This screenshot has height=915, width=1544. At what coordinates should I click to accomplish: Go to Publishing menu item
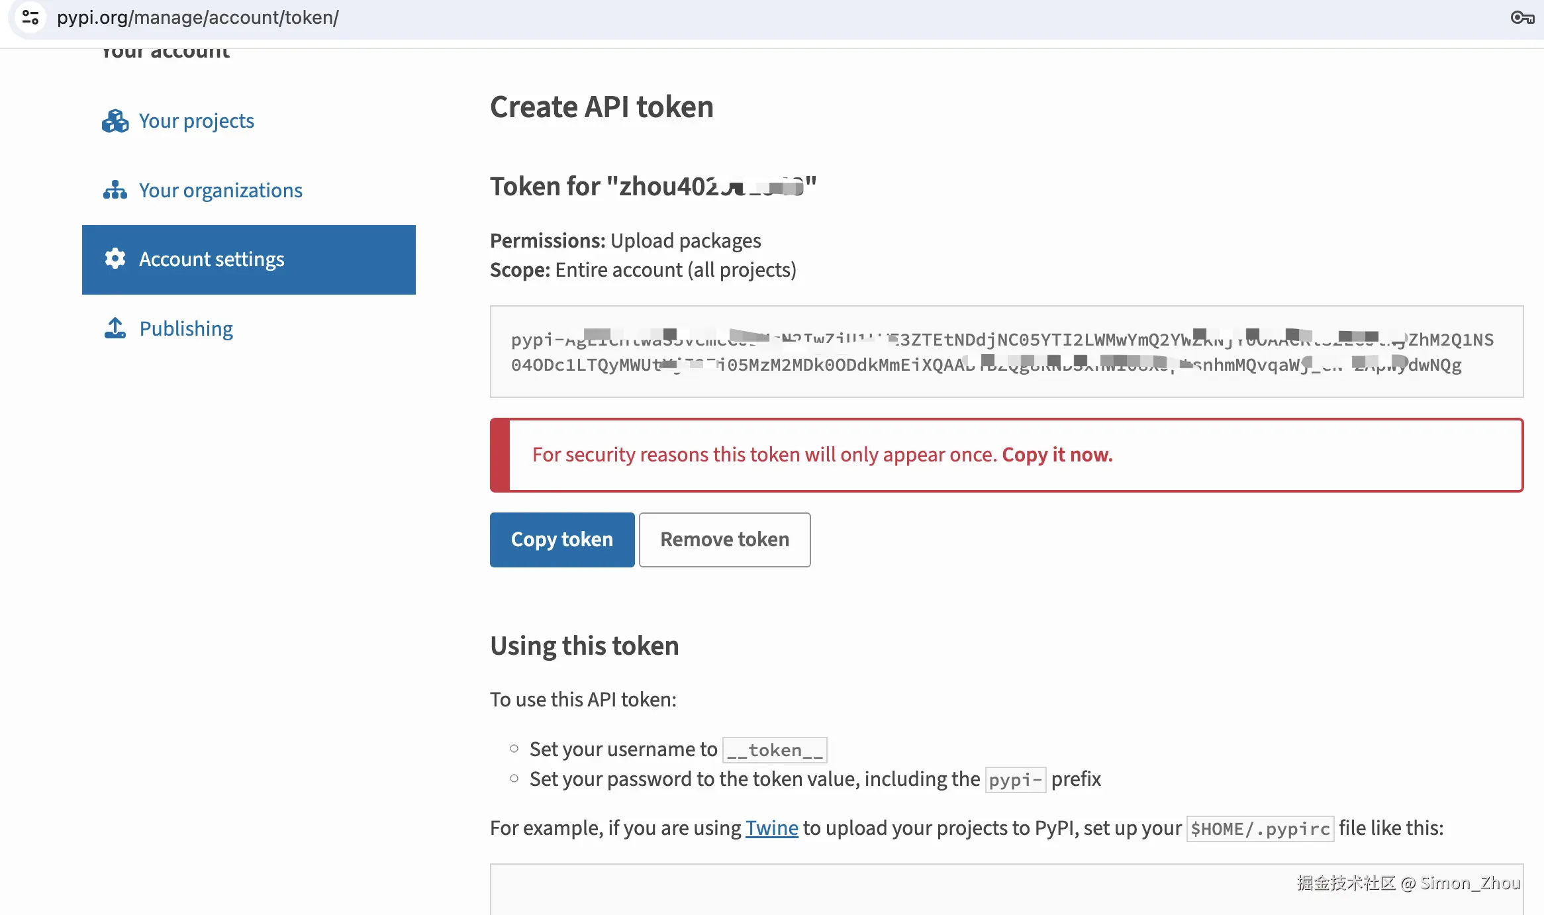(x=186, y=328)
